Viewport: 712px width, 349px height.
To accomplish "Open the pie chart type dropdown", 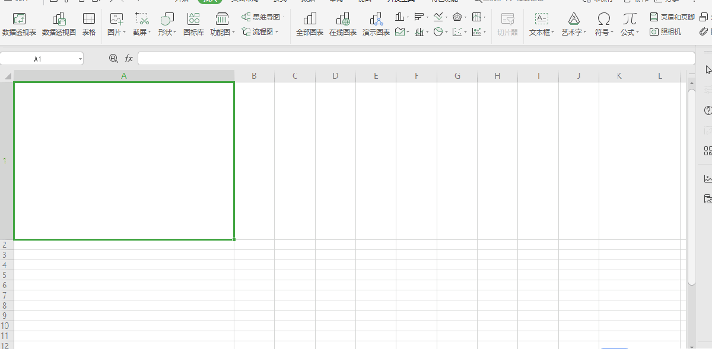I will pyautogui.click(x=440, y=32).
